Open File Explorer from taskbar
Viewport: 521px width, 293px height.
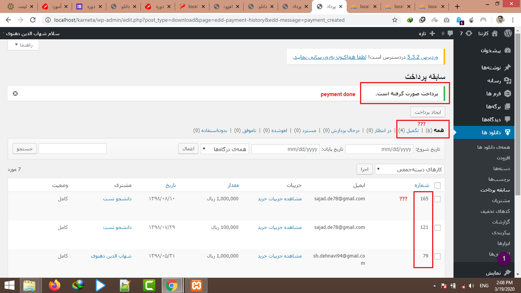coord(29,285)
